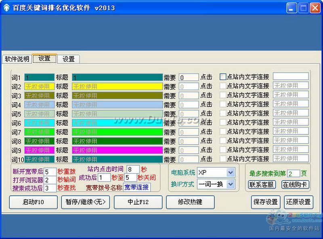This screenshot has height=239, width=323.
Task: Click the bright green 词7 标题 field
Action: [x=117, y=132]
